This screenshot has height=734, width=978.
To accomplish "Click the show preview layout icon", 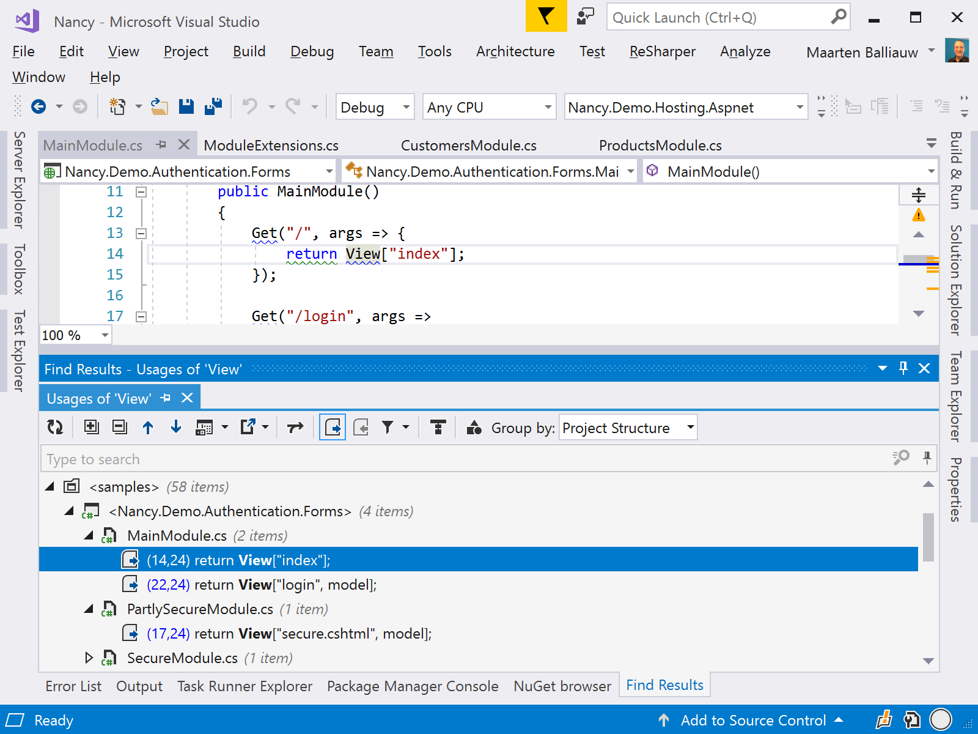I will 204,428.
